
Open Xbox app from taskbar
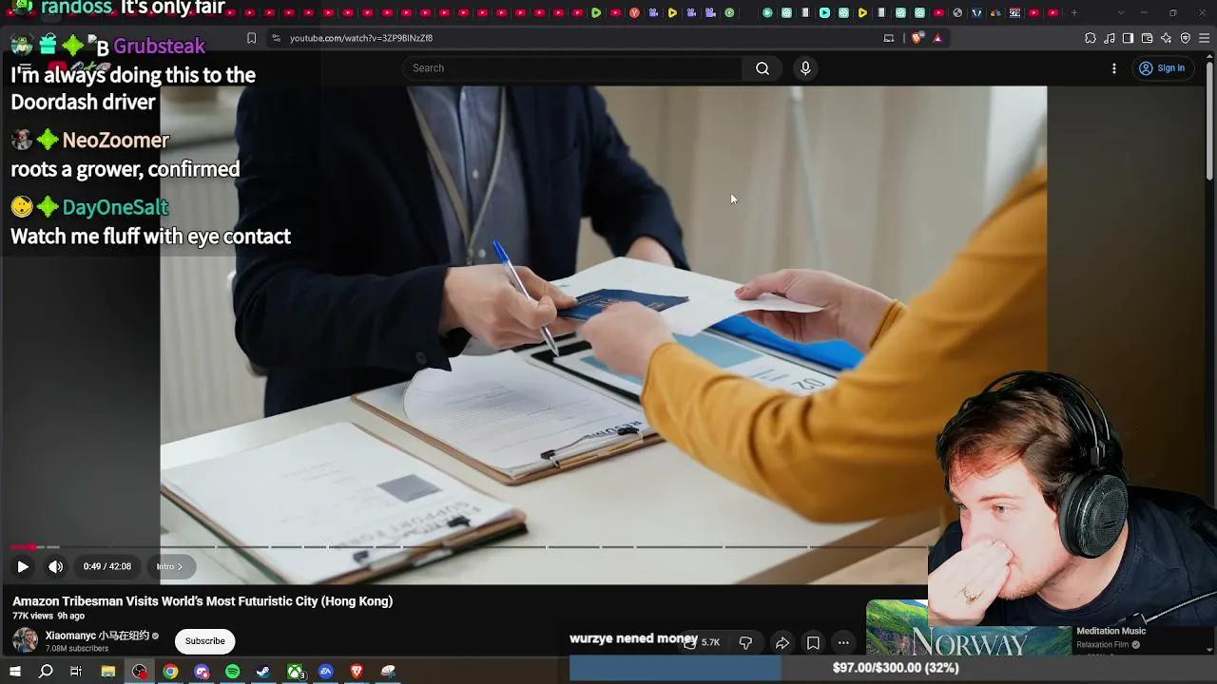pos(296,672)
